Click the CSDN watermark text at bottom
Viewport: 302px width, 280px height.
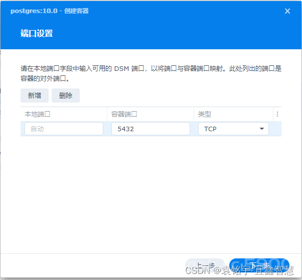(x=240, y=270)
